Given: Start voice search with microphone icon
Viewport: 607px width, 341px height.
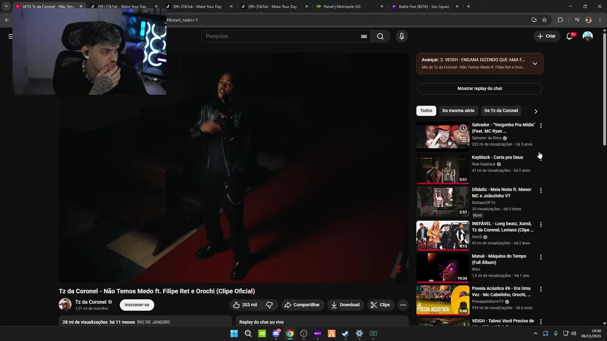Looking at the screenshot, I should point(402,36).
